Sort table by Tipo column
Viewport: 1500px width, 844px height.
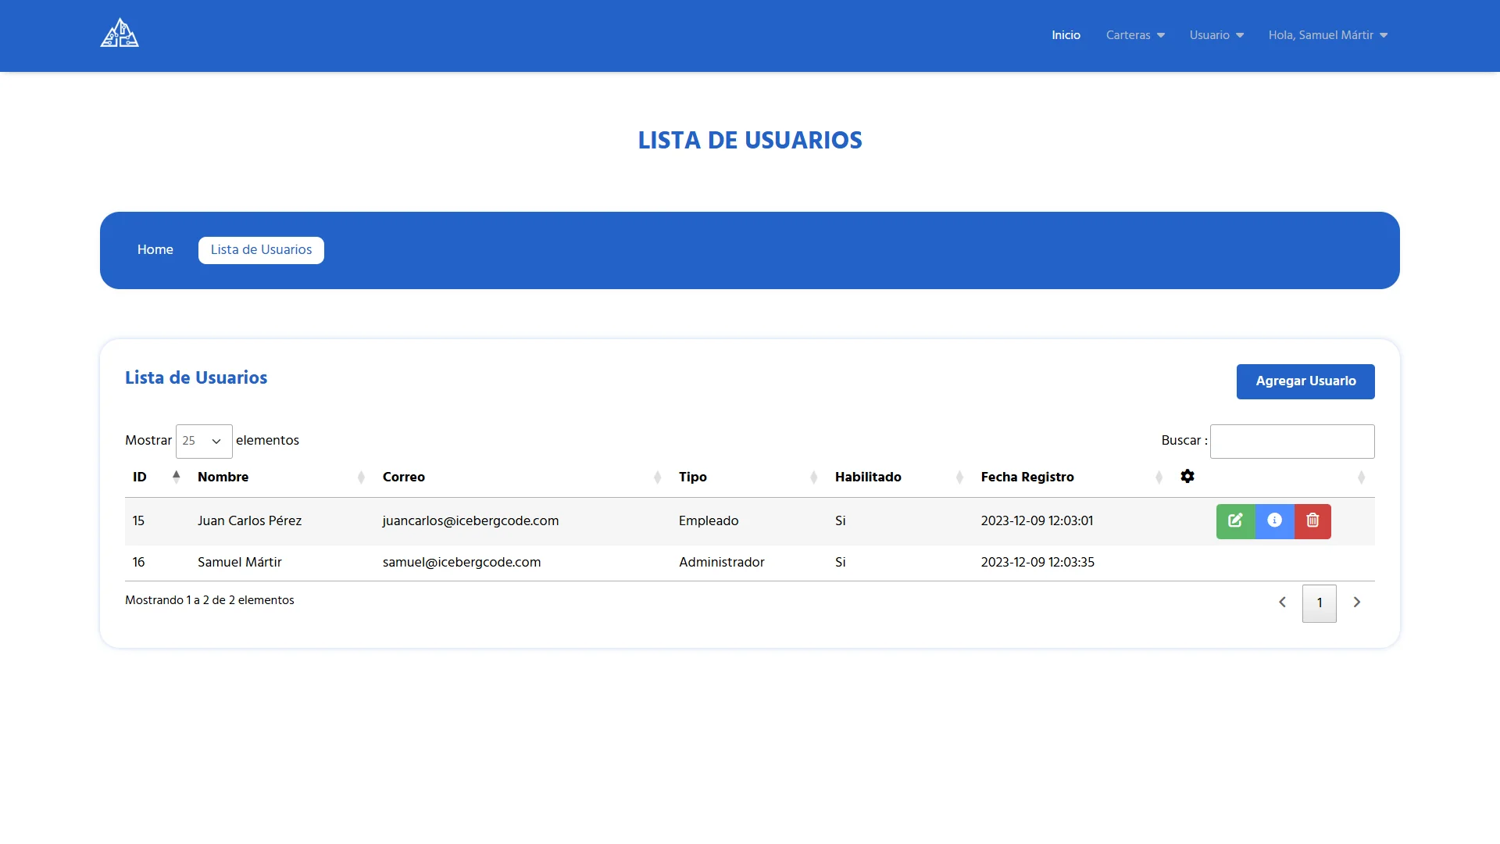748,477
